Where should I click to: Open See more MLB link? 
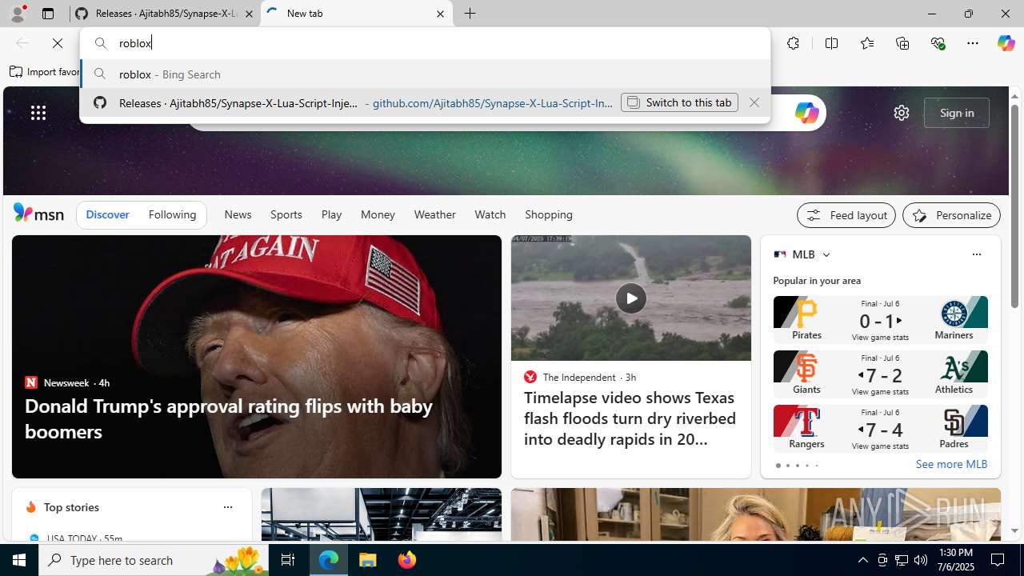pos(951,464)
